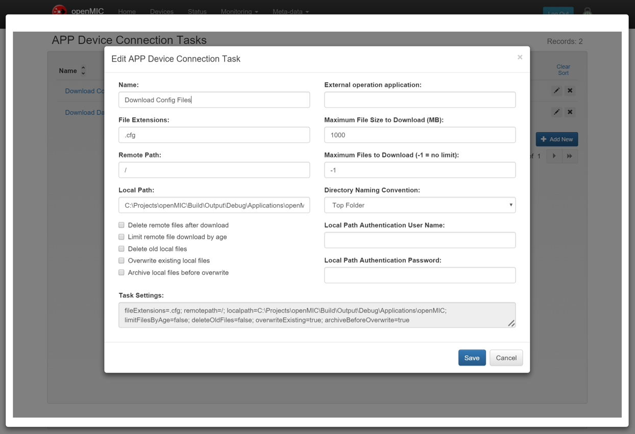Click the delete X for the Download Da row
Viewport: 635px width, 434px height.
point(570,112)
